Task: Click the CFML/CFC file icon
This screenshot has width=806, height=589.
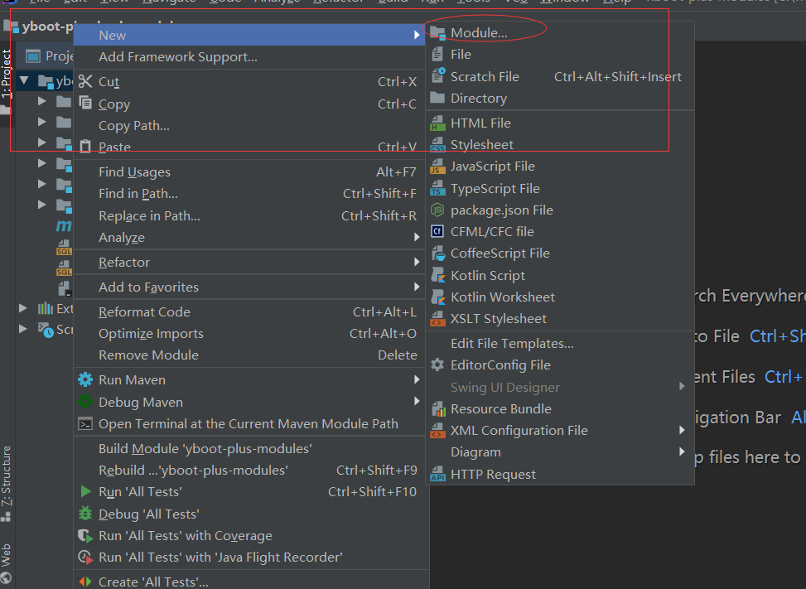Action: pos(437,231)
